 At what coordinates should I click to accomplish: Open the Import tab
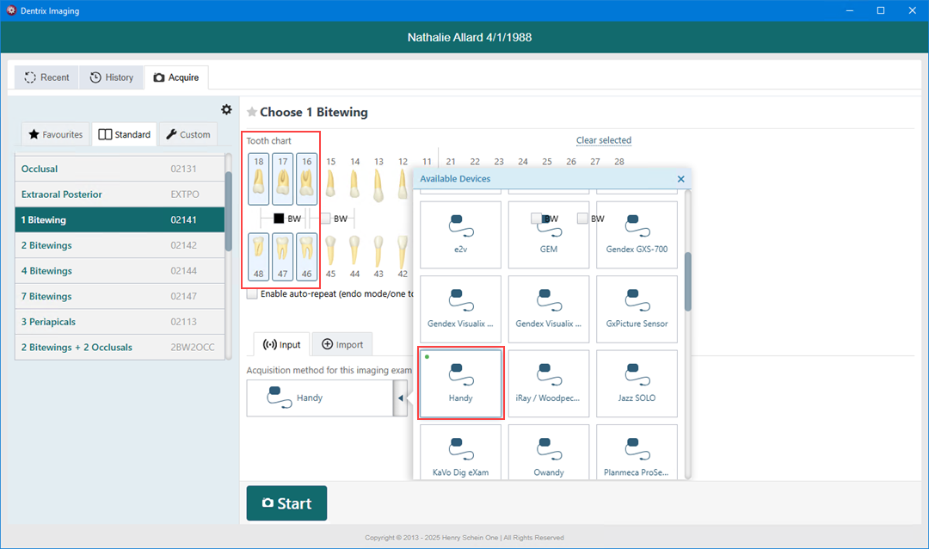click(x=342, y=344)
